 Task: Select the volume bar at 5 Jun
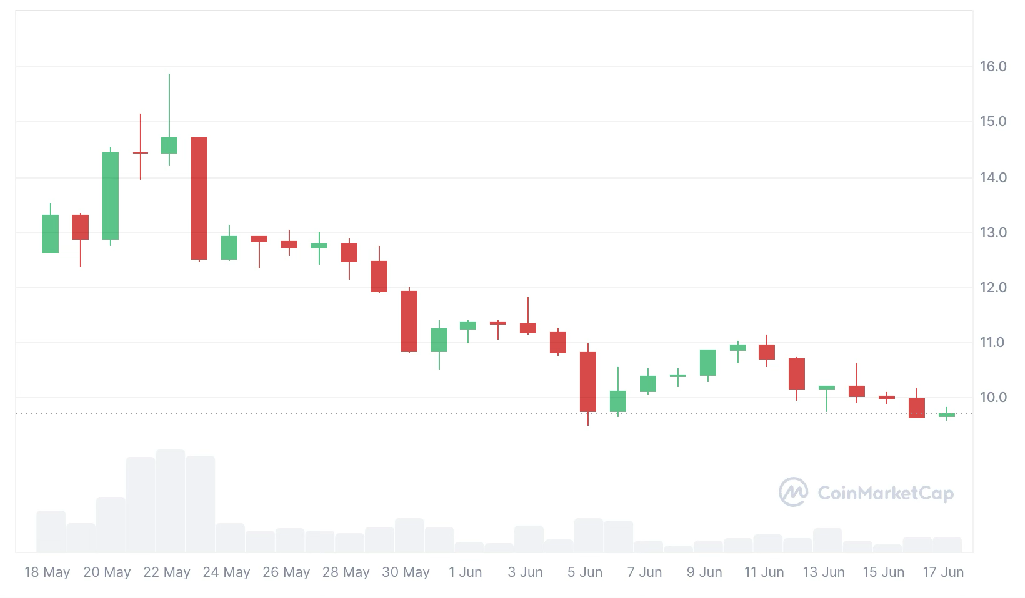pos(589,535)
